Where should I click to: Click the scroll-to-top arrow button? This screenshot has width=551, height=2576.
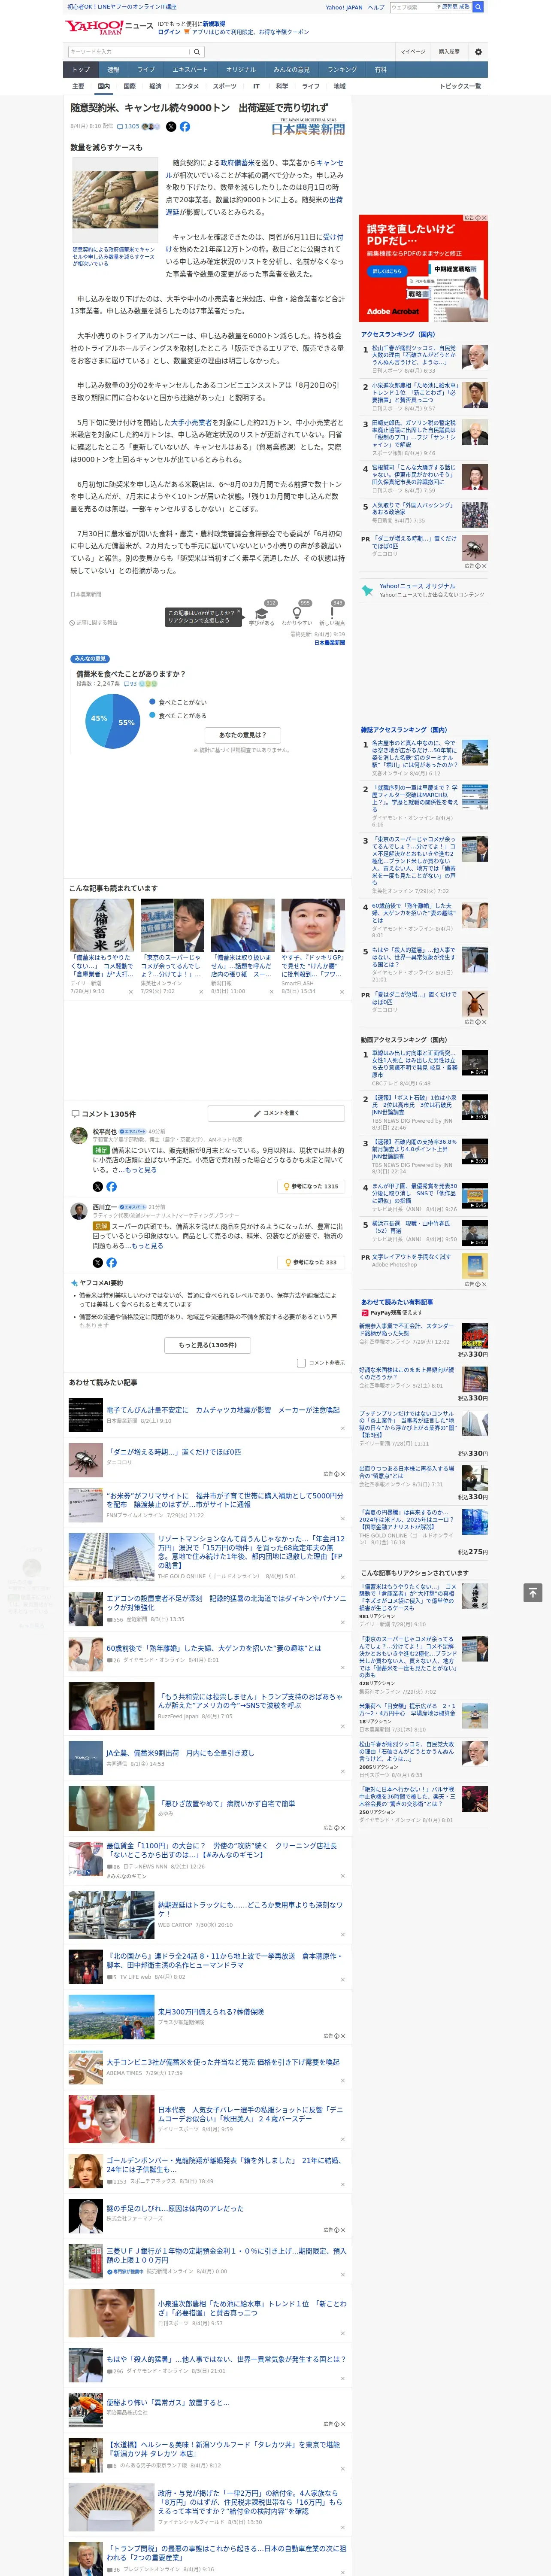click(x=533, y=1592)
